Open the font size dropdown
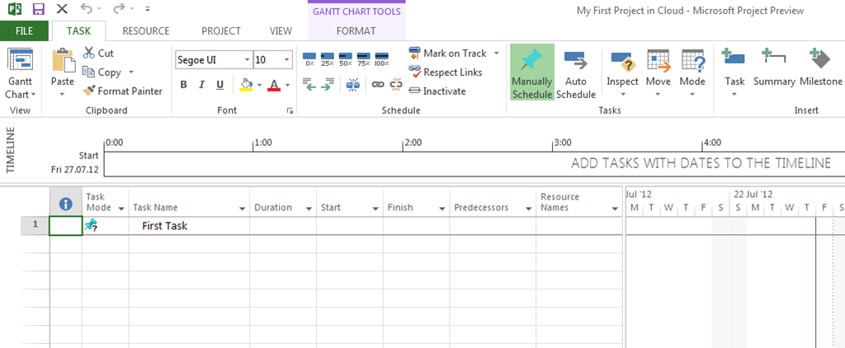Image resolution: width=845 pixels, height=348 pixels. 287,60
